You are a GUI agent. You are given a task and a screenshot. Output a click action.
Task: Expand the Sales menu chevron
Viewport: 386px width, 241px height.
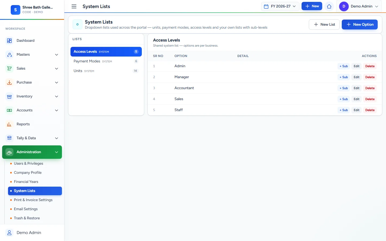57,69
